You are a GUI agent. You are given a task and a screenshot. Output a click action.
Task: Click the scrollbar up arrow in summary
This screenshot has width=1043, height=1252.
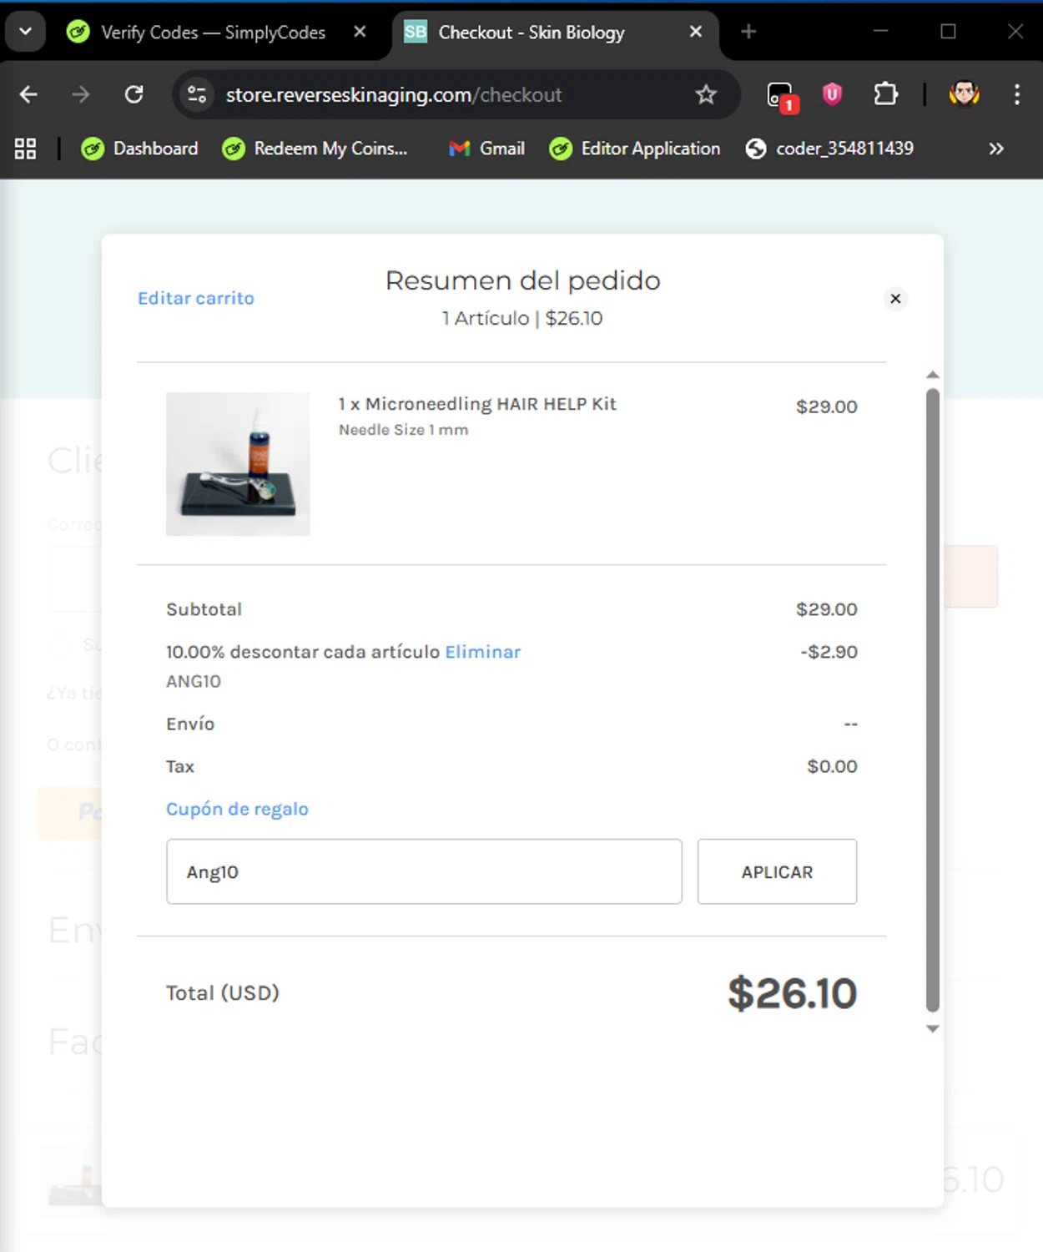coord(933,375)
